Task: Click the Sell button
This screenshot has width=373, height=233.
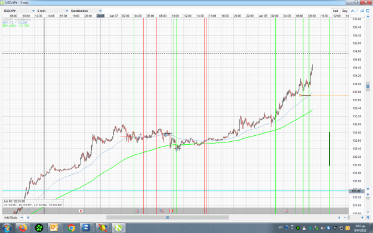Action: (x=335, y=11)
